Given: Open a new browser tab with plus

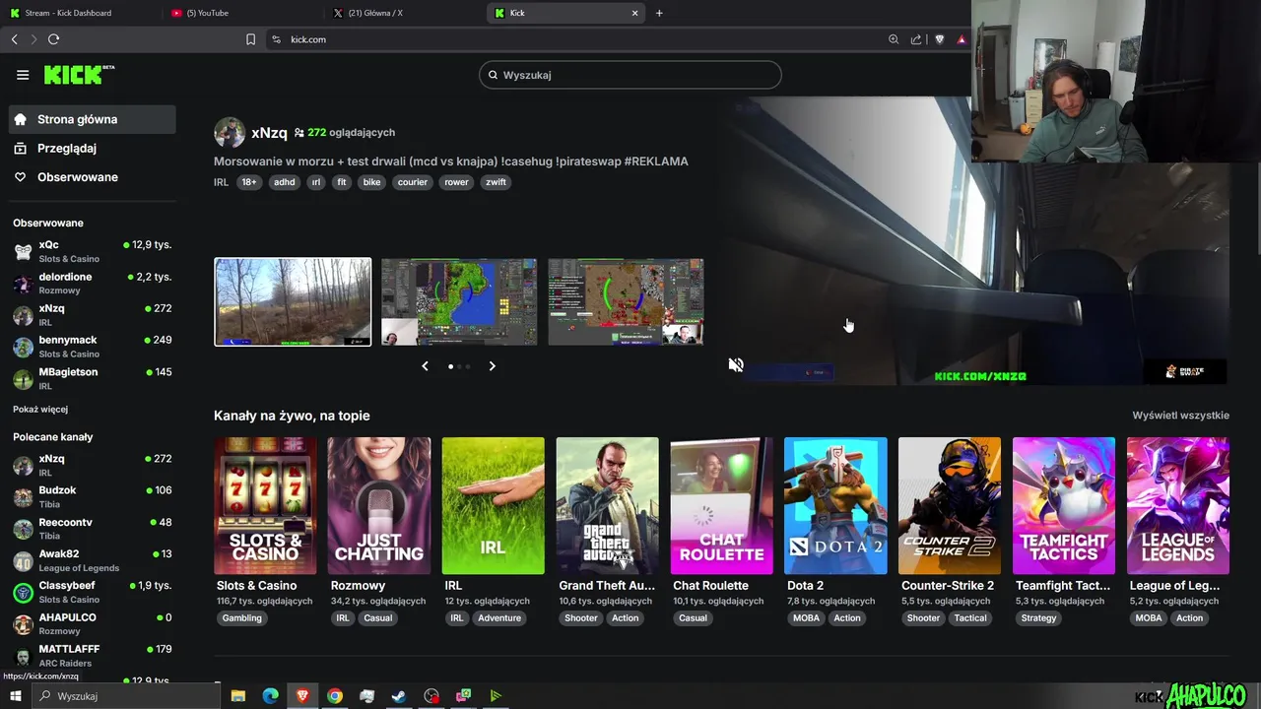Looking at the screenshot, I should [659, 13].
